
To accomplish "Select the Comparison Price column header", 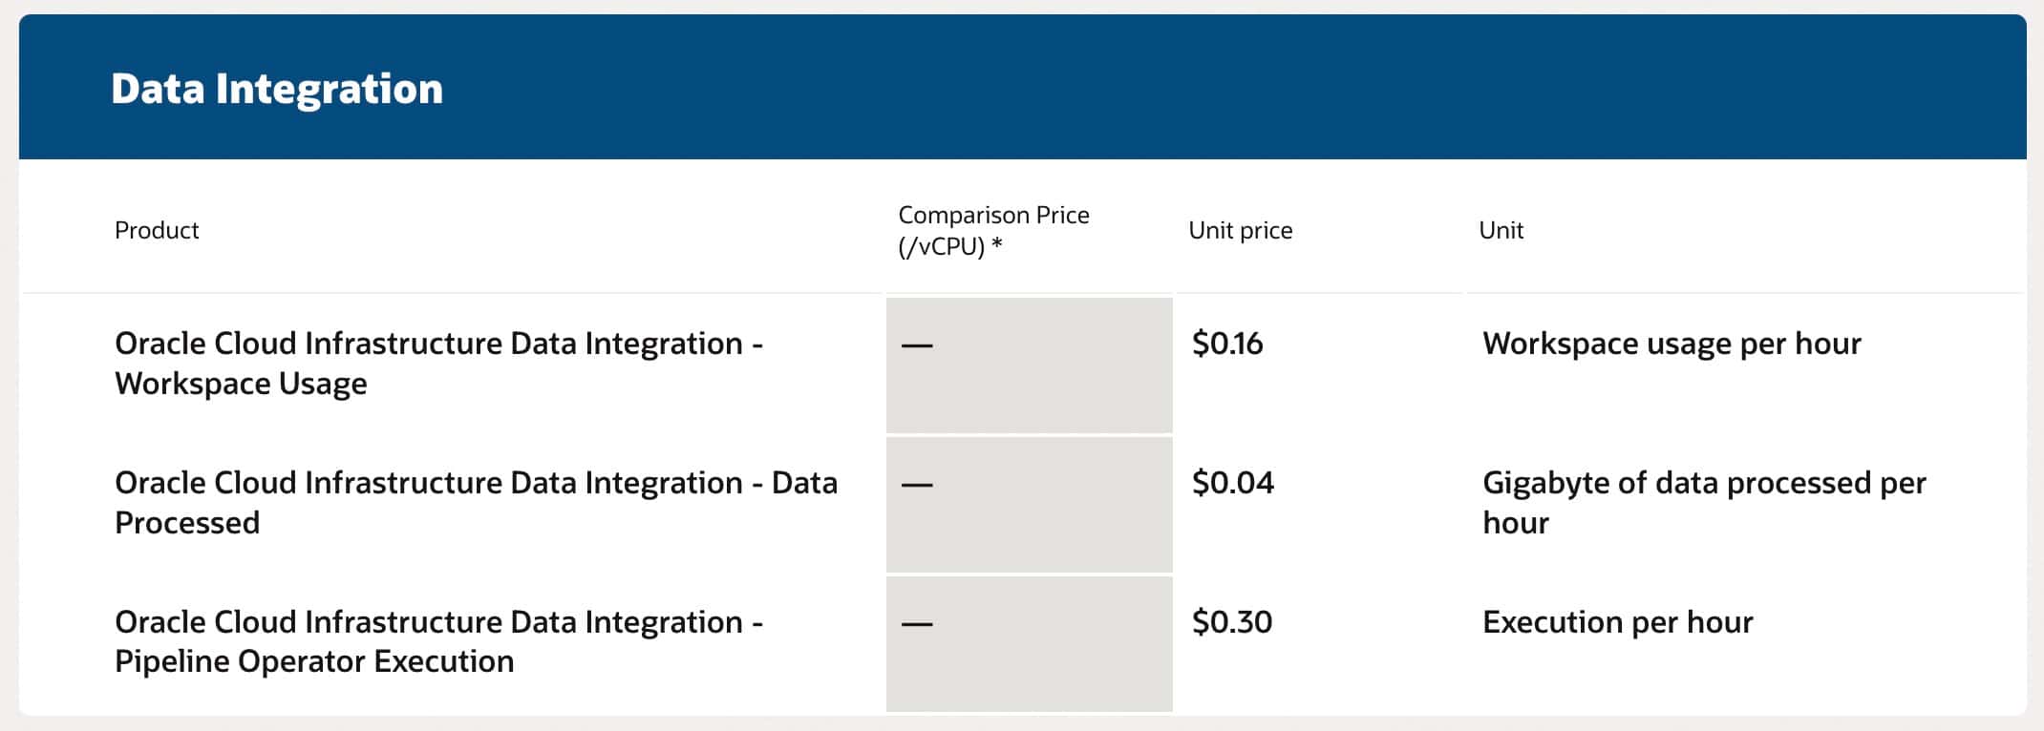I will coord(993,216).
